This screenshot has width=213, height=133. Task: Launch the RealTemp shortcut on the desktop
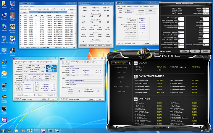[x=12, y=29]
